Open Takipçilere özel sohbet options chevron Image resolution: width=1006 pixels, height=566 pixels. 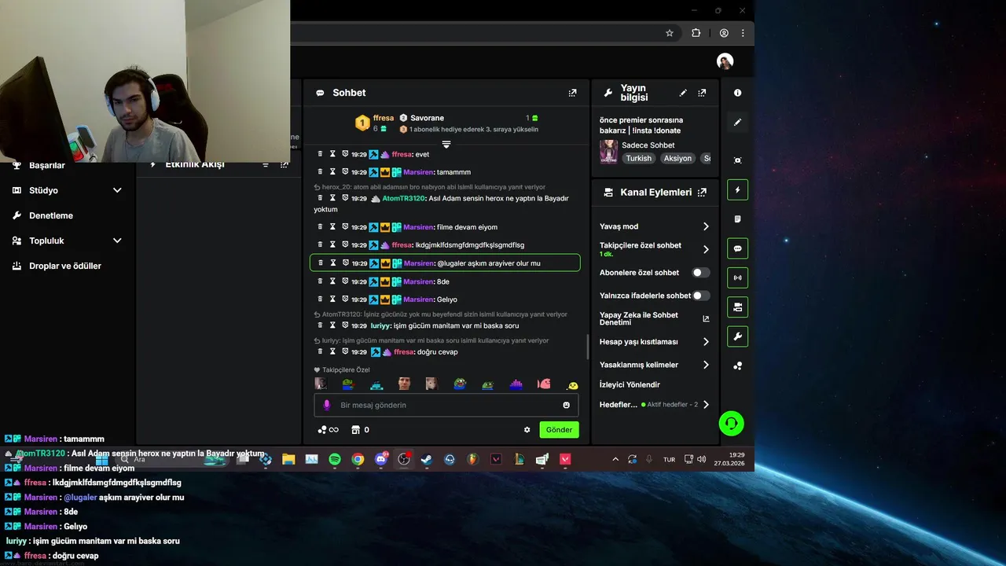pyautogui.click(x=706, y=249)
